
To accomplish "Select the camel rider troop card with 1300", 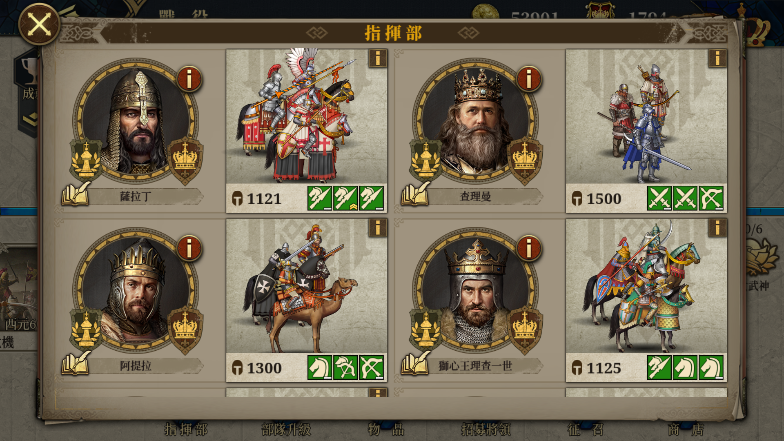I will click(x=307, y=300).
